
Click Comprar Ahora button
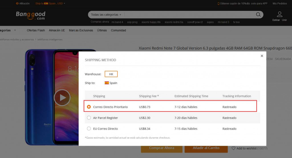[x=162, y=149]
